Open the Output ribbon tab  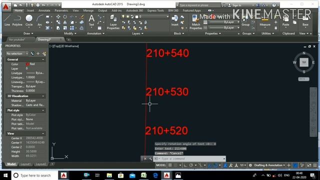[x=102, y=10]
